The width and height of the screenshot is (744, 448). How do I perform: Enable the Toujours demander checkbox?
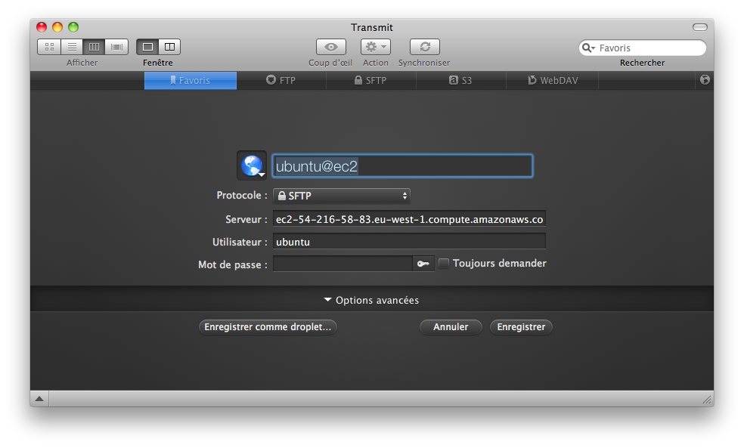(x=445, y=263)
